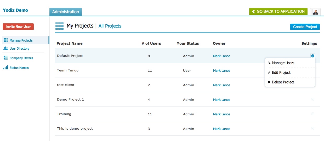Image resolution: width=324 pixels, height=145 pixels.
Task: Click the Manage Projects grid icon in the sidebar
Action: pos(6,40)
